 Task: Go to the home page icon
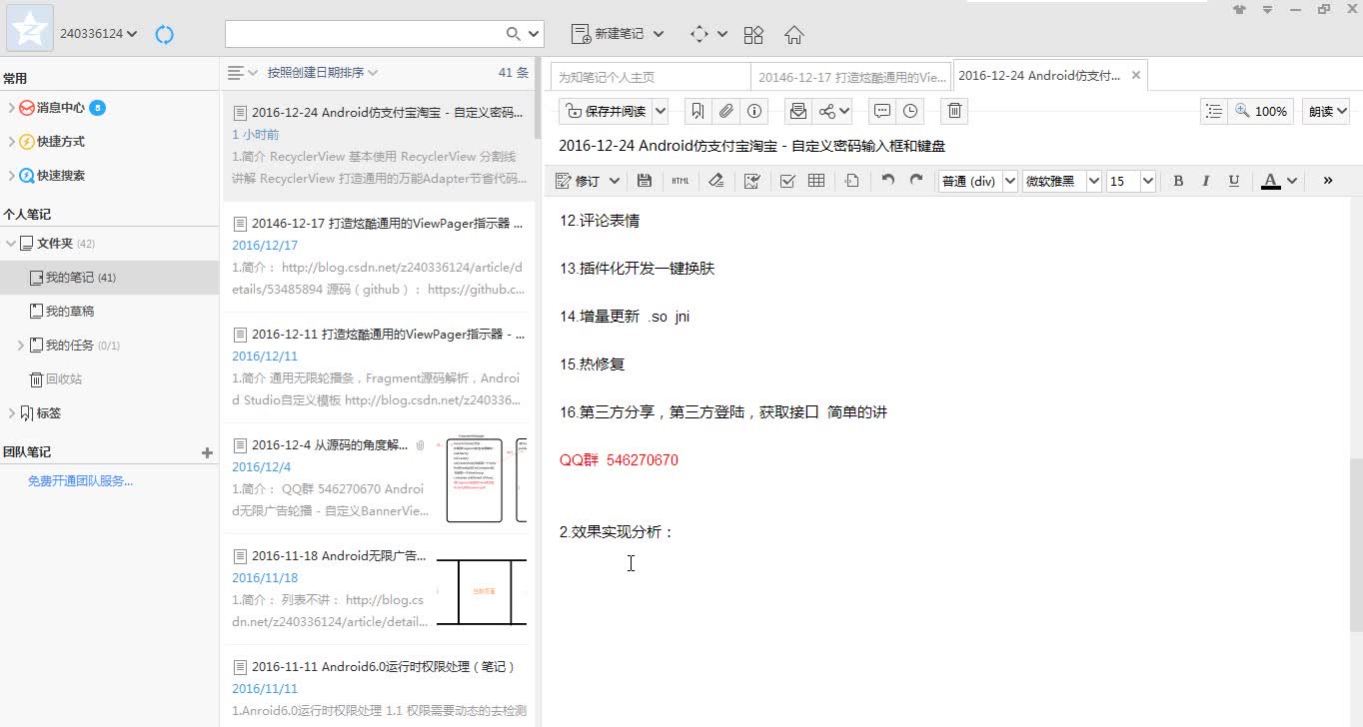pyautogui.click(x=794, y=34)
